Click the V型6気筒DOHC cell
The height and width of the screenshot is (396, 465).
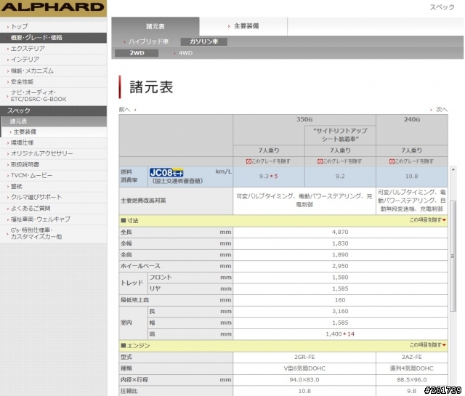pos(304,368)
